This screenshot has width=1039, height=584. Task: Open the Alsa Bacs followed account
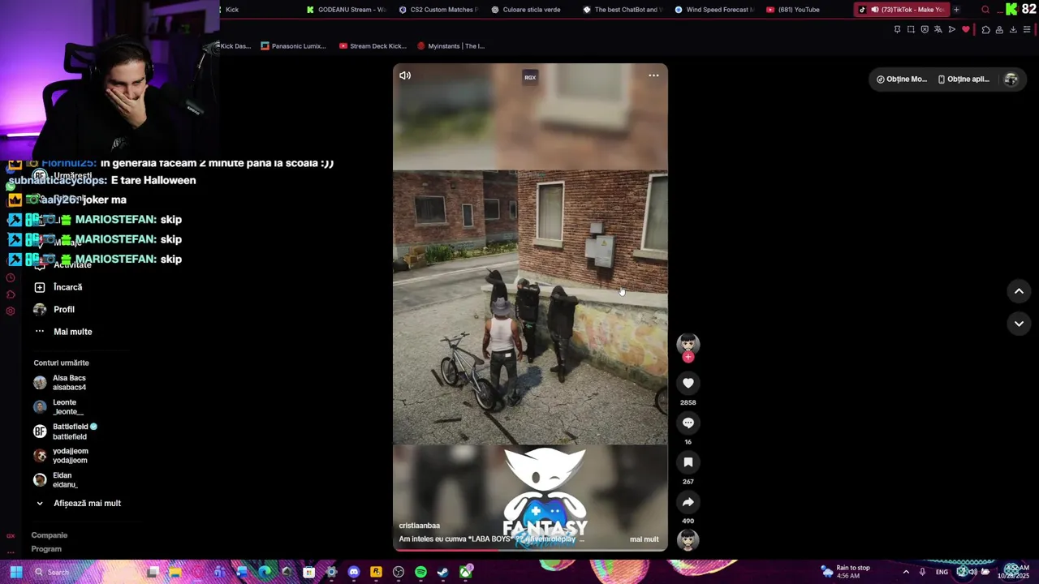[60, 383]
